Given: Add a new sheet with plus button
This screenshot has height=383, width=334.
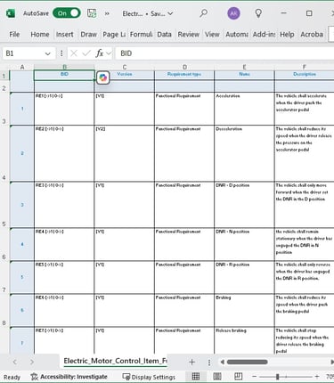Looking at the screenshot, I should click(x=191, y=362).
